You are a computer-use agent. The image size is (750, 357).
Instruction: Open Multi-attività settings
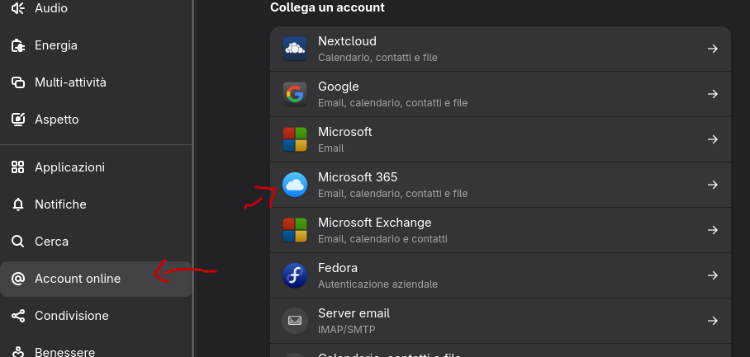click(70, 82)
